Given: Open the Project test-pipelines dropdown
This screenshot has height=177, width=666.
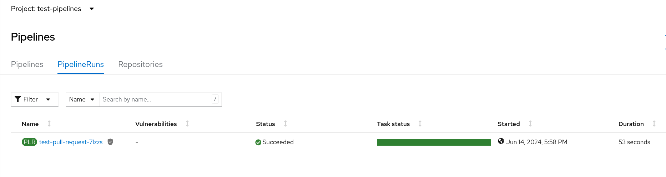Looking at the screenshot, I should 52,9.
